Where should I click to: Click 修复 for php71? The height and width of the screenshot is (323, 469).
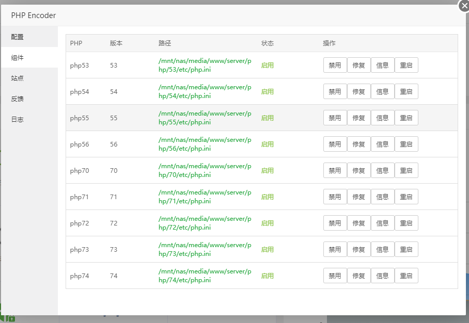click(358, 197)
